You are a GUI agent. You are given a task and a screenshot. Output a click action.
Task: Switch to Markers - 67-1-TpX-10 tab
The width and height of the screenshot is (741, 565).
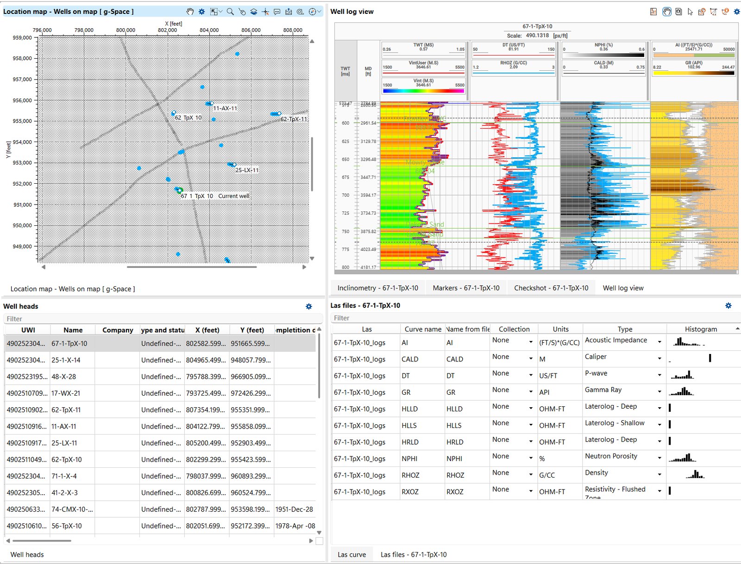[466, 288]
